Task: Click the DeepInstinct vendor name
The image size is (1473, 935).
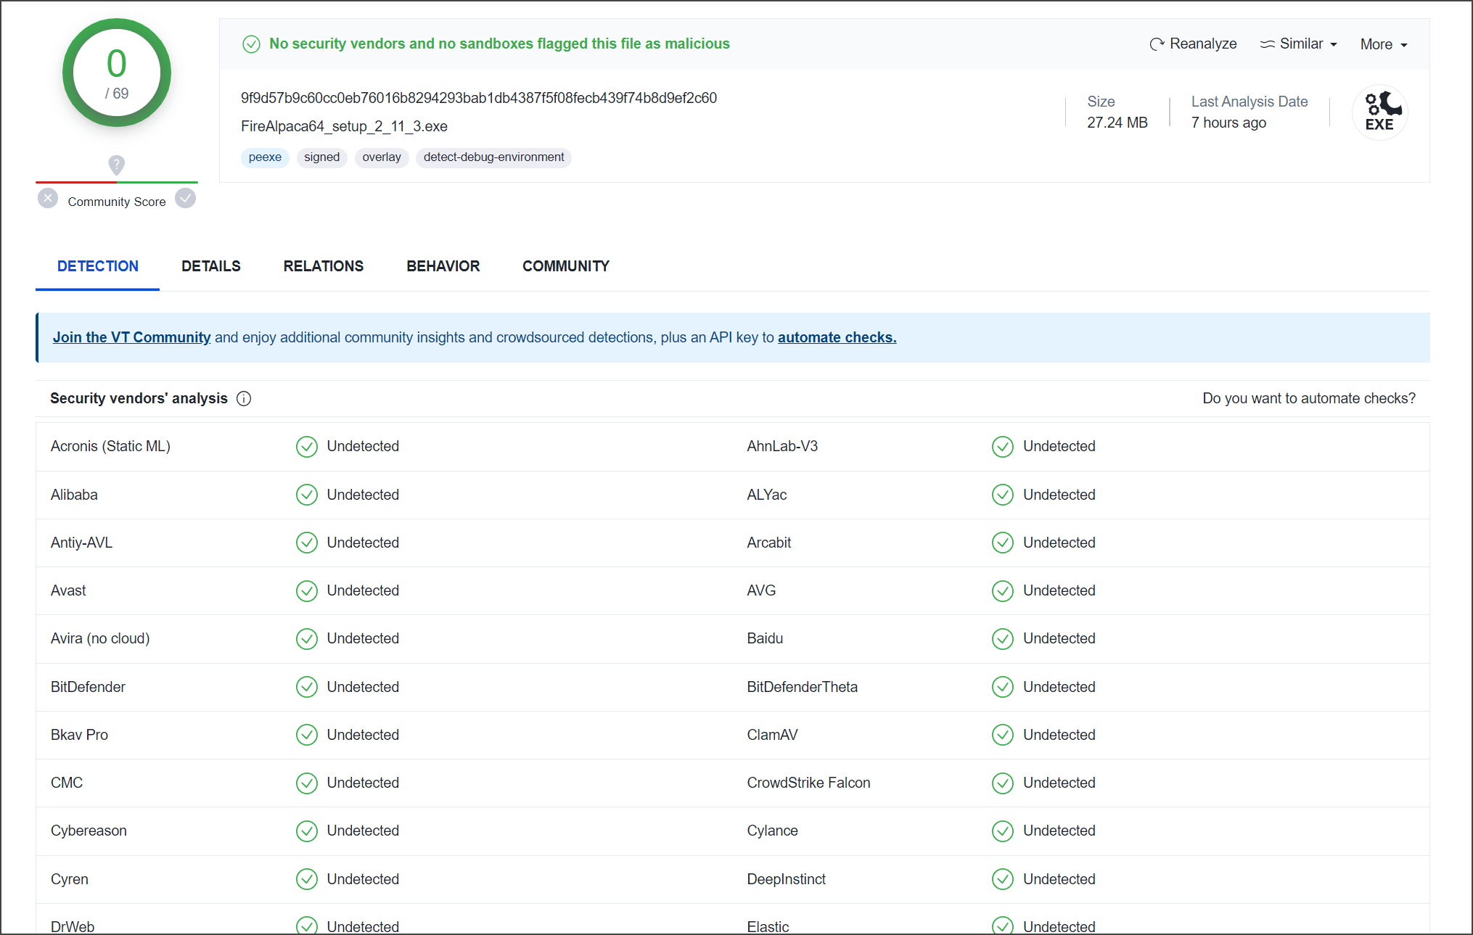Action: click(786, 879)
